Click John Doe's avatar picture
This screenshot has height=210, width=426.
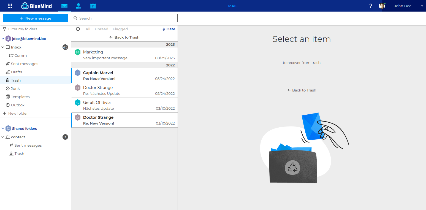pyautogui.click(x=382, y=6)
